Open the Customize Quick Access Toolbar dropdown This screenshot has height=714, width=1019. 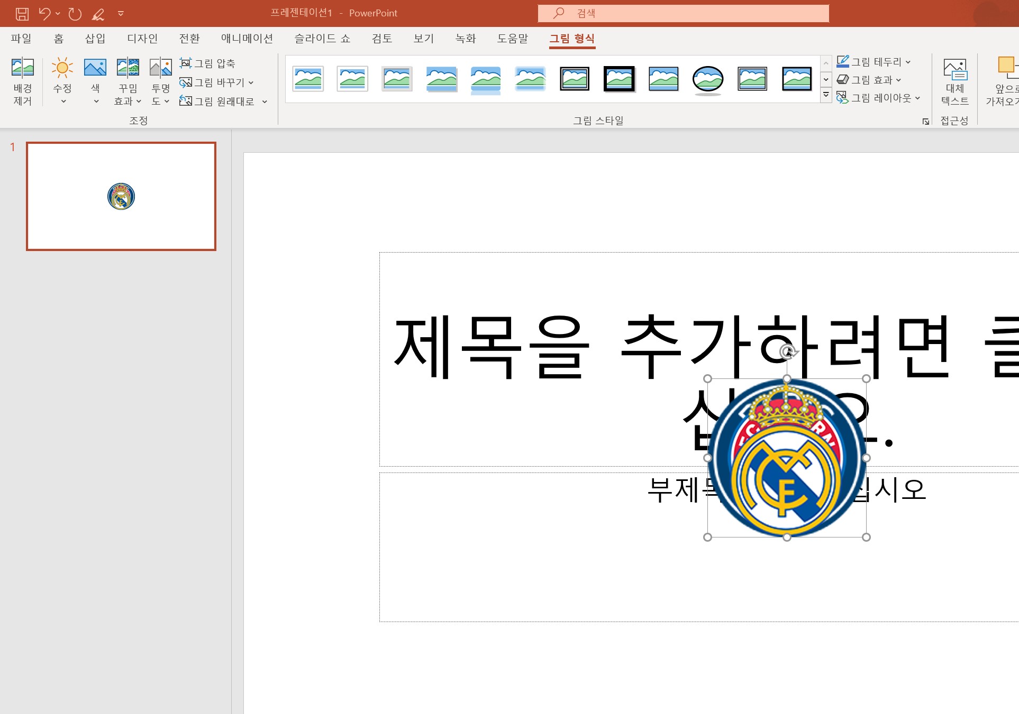(x=121, y=14)
